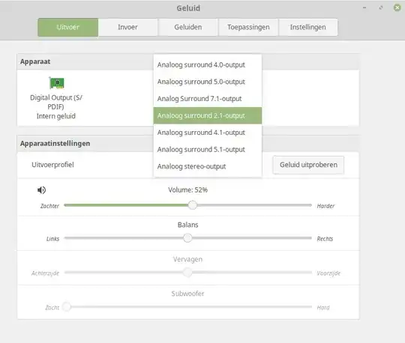Choose Analoog stereo-output profile
405x343 pixels.
(208, 166)
